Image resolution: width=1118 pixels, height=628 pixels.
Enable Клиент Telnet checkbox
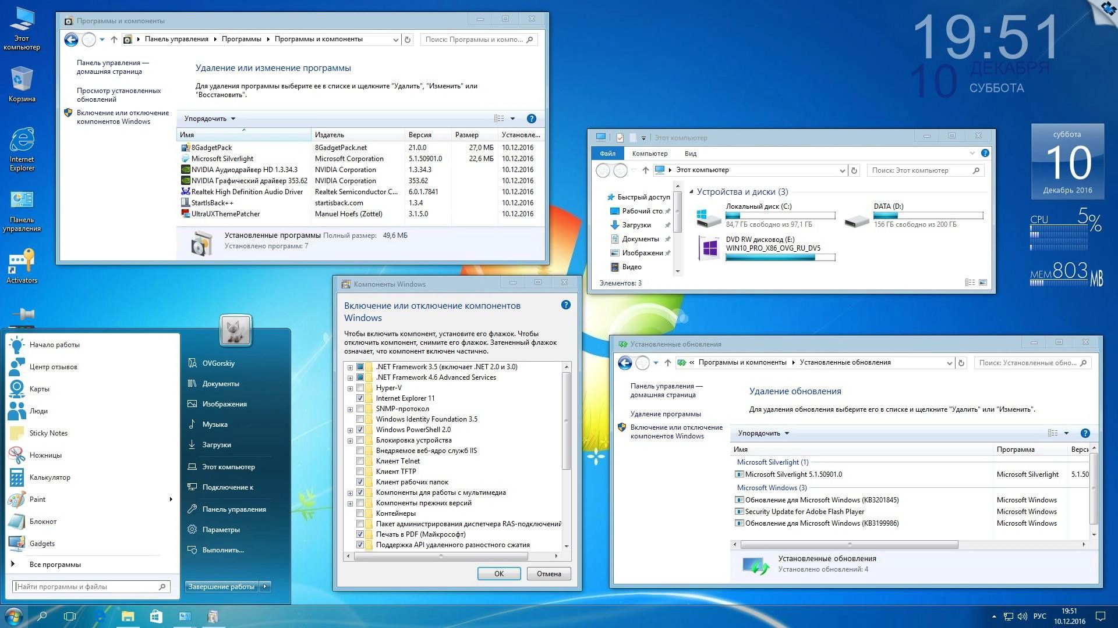tap(360, 461)
